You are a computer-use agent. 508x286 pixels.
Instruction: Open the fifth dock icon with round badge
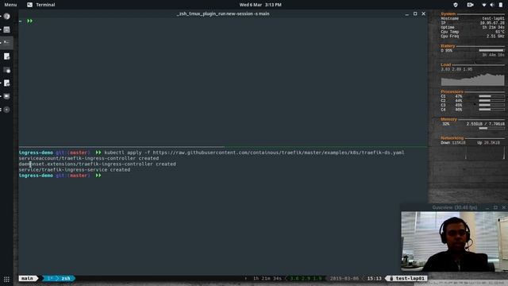(x=7, y=70)
